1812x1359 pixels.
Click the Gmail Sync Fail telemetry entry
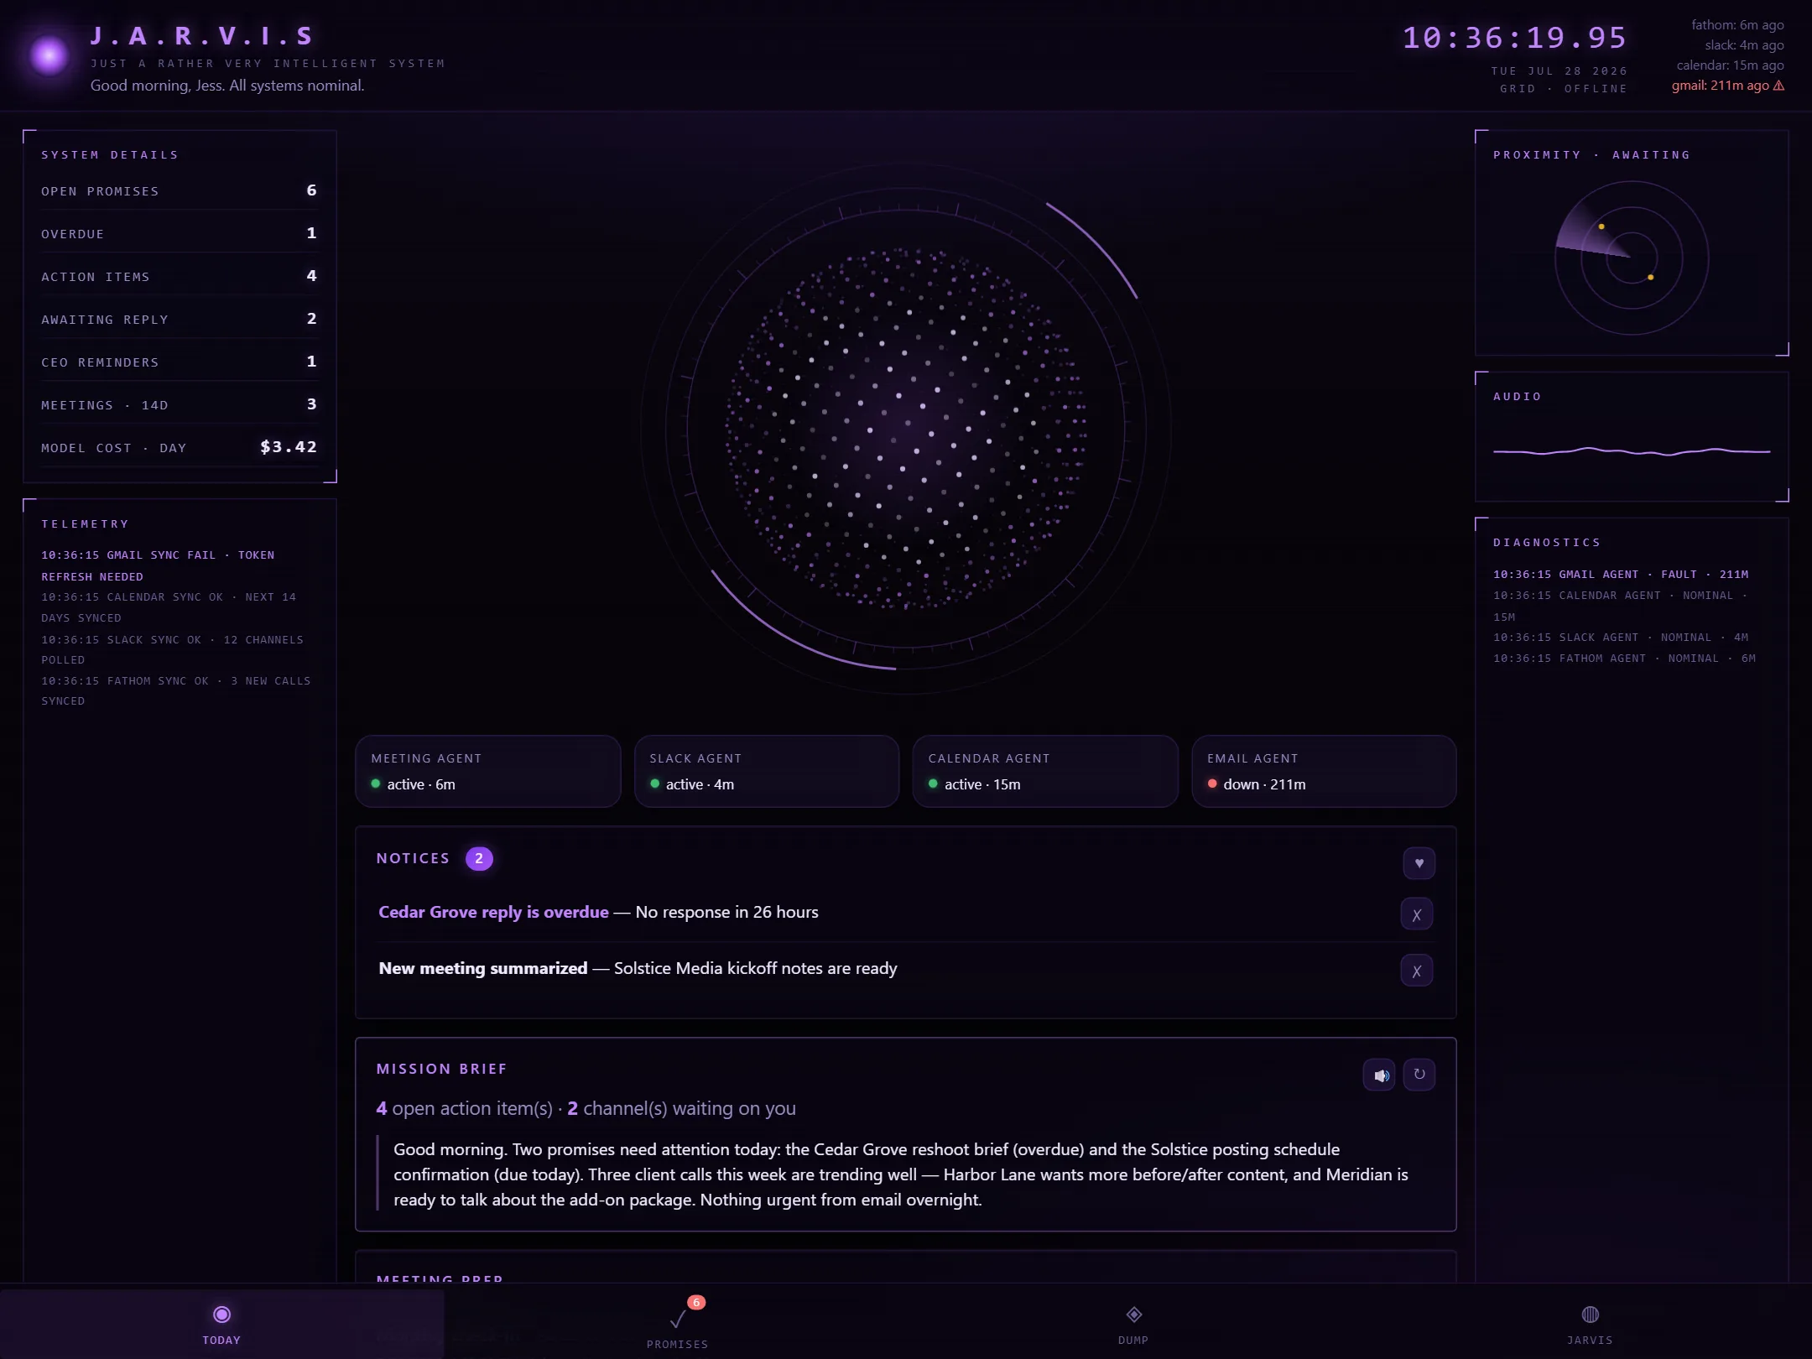tap(159, 565)
